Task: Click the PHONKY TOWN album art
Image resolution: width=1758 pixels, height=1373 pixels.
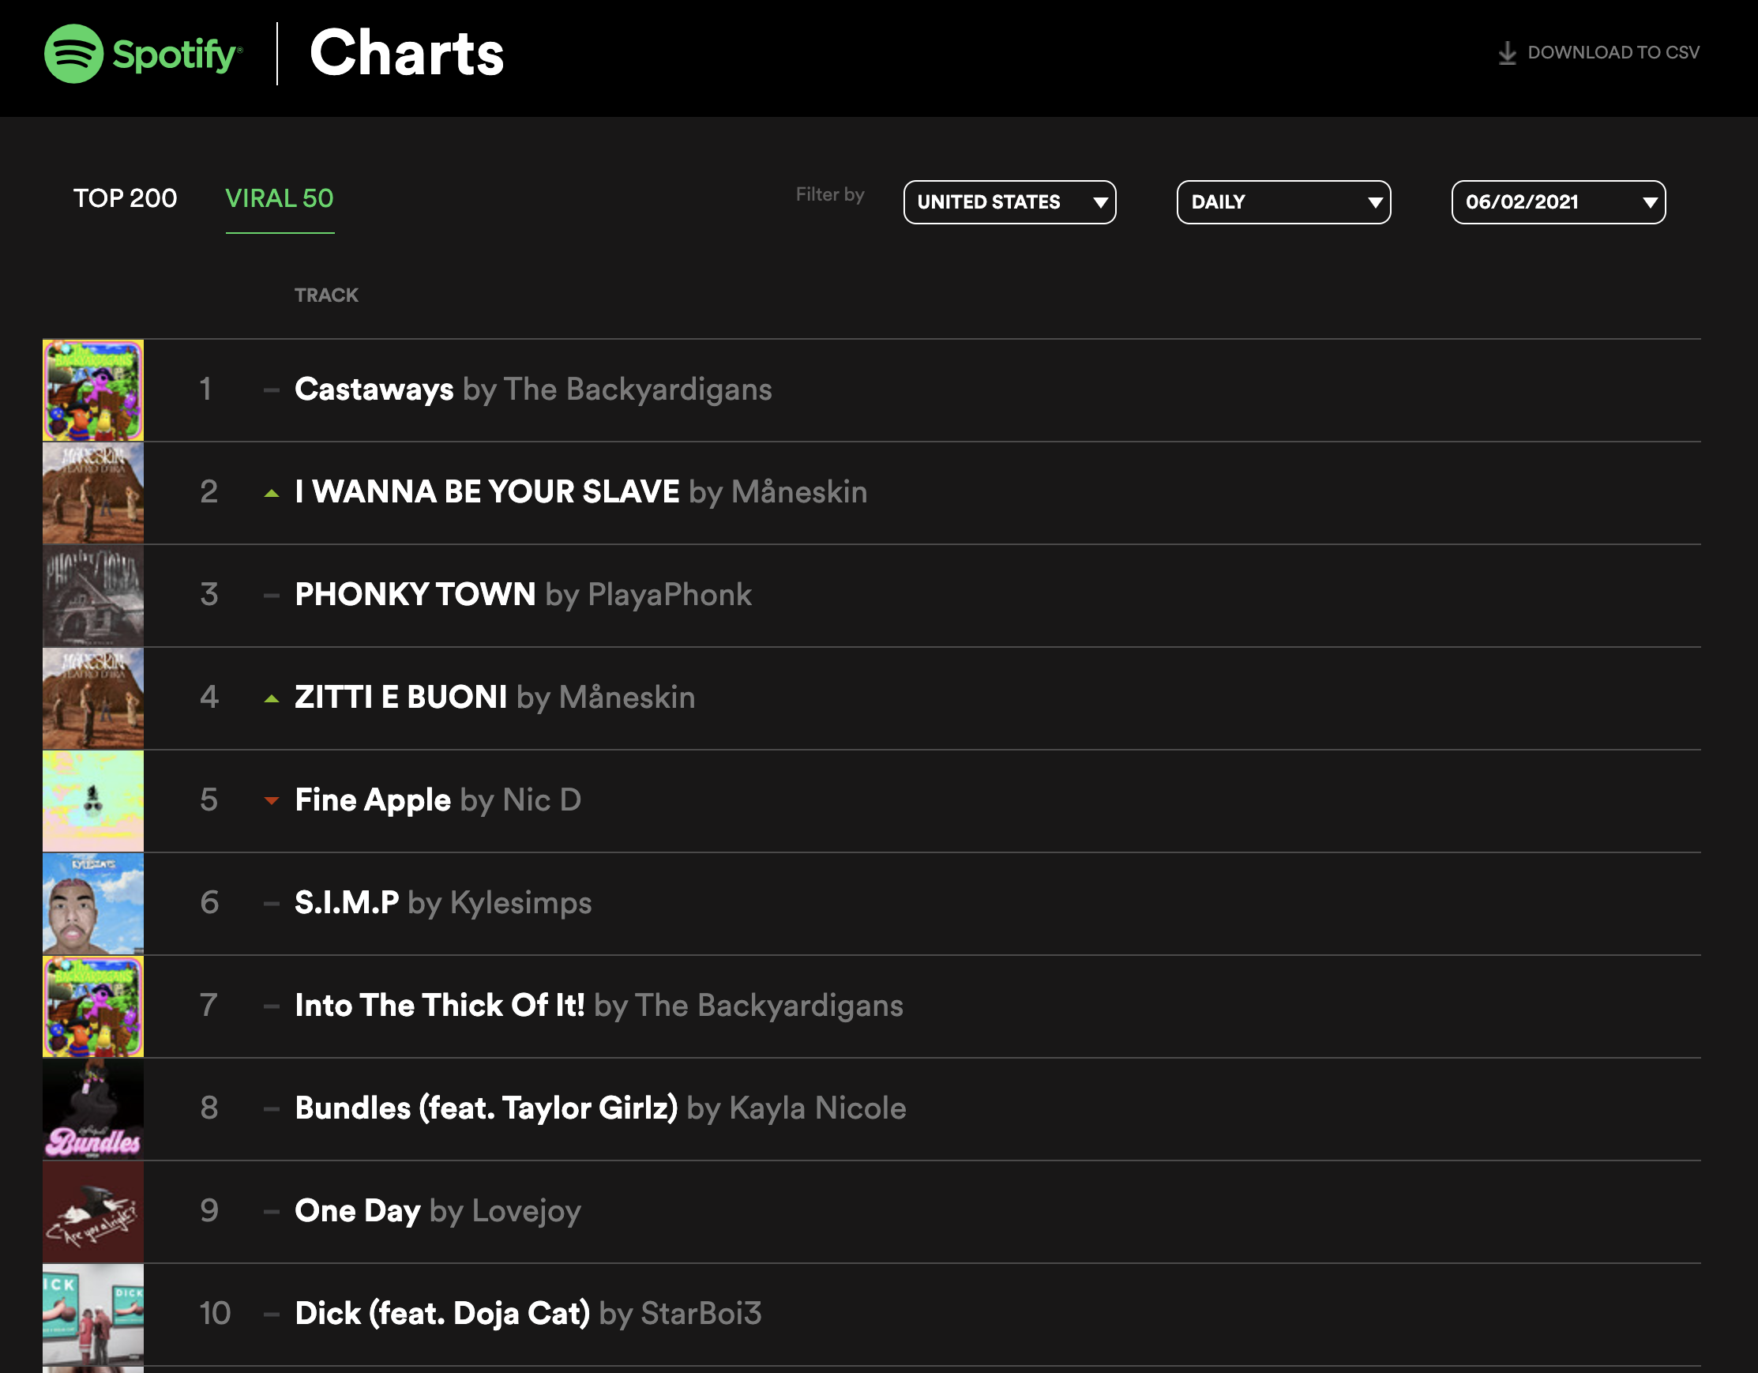Action: [93, 596]
